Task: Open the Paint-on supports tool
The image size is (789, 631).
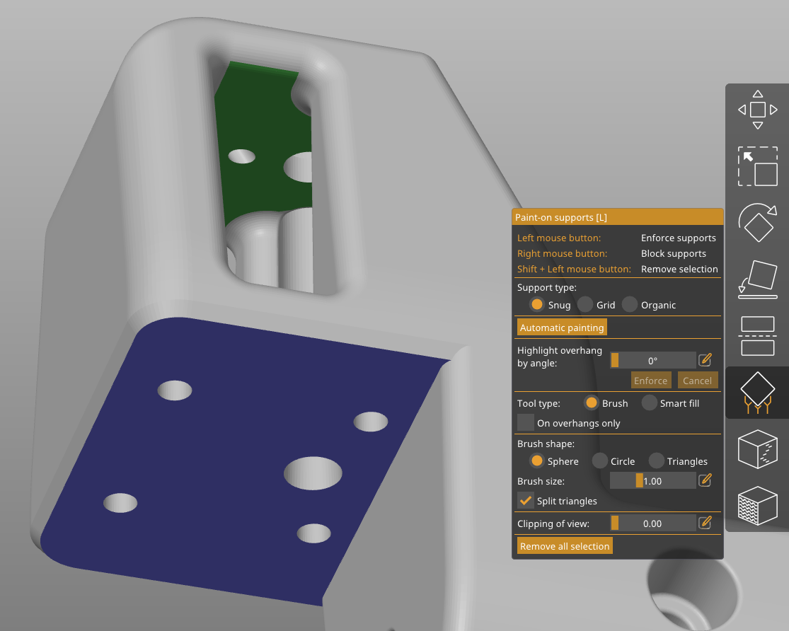Action: pyautogui.click(x=757, y=391)
